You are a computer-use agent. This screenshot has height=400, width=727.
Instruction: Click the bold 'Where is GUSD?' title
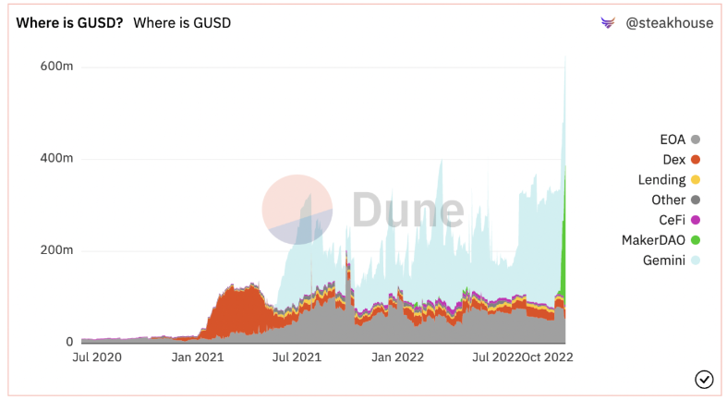pos(69,23)
